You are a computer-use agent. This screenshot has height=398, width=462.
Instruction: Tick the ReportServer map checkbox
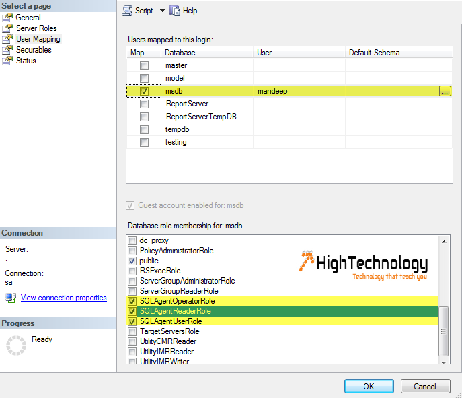click(144, 104)
